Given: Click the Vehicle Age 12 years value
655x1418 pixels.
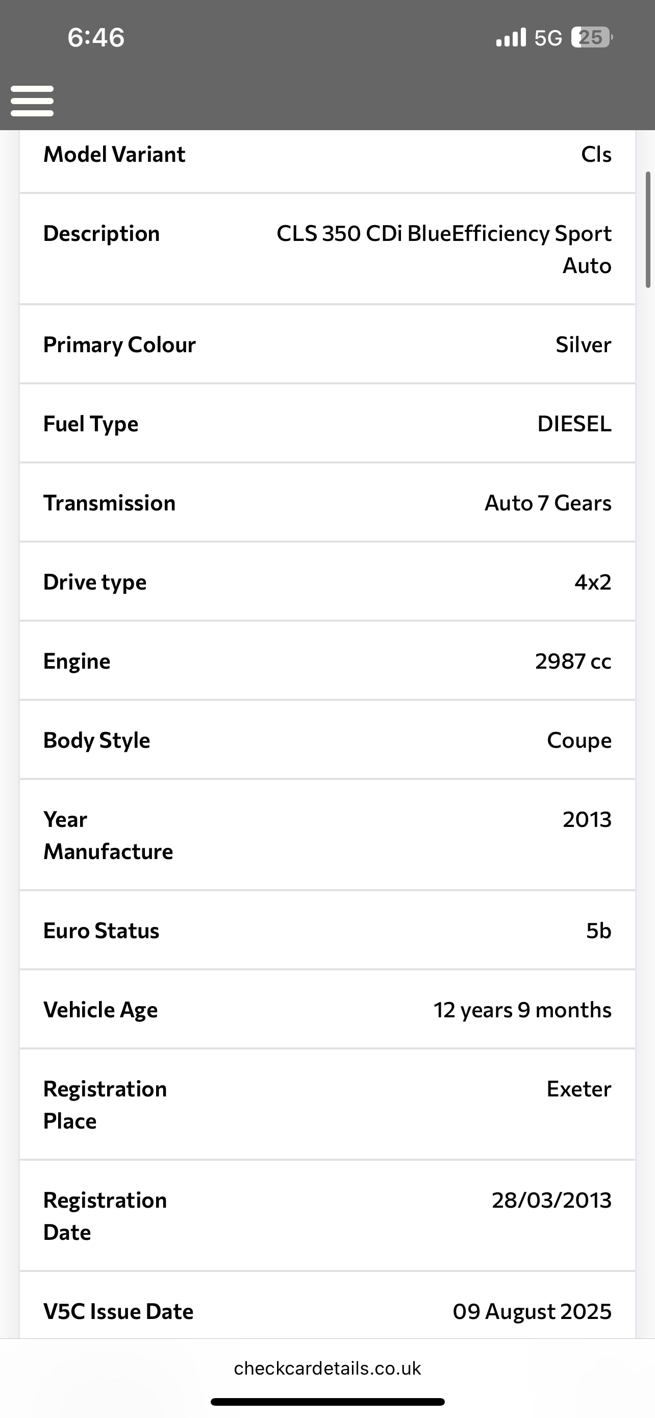Looking at the screenshot, I should (x=522, y=1010).
